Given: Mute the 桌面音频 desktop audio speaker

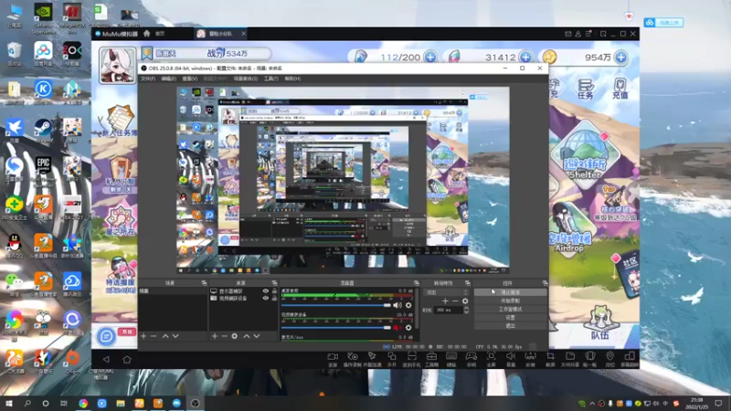Looking at the screenshot, I should [397, 305].
